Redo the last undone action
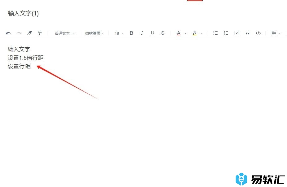 (x=19, y=33)
